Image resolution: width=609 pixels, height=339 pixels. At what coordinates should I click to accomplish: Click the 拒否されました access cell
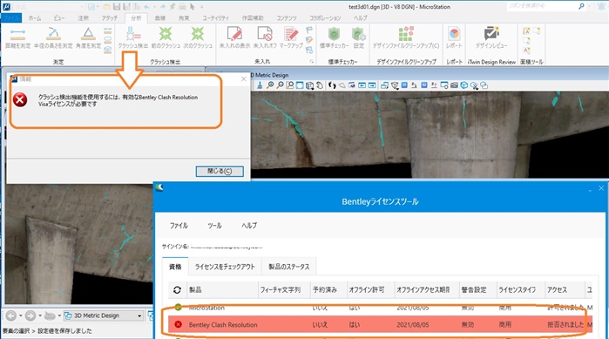[565, 325]
